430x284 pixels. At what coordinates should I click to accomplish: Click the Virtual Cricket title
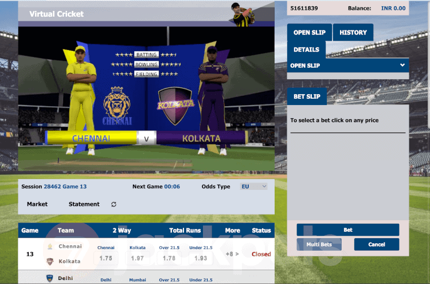(57, 14)
